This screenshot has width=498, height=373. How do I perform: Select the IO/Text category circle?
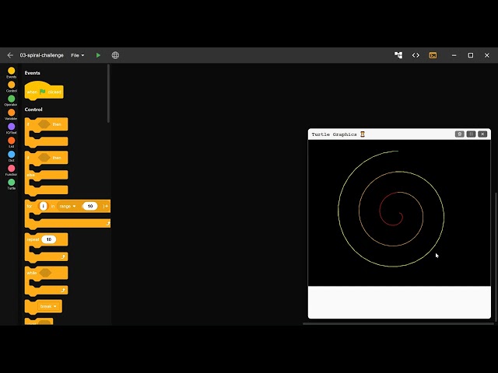click(x=12, y=127)
